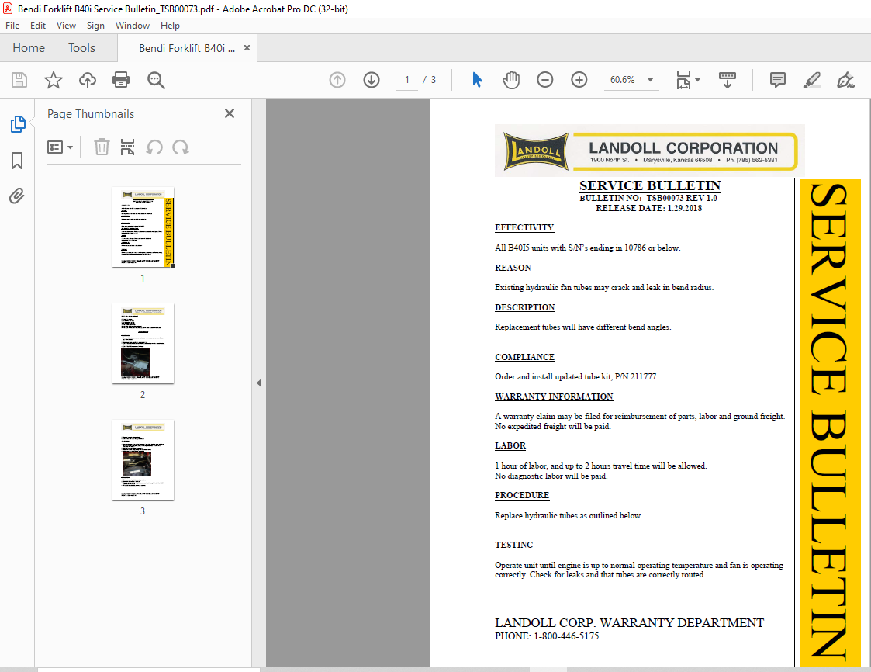The width and height of the screenshot is (871, 672).
Task: Click the DESCRIPTION section heading
Action: pos(525,308)
